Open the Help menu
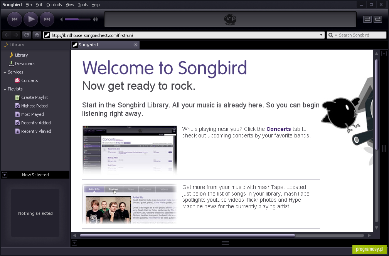The width and height of the screenshot is (389, 256). [x=96, y=5]
